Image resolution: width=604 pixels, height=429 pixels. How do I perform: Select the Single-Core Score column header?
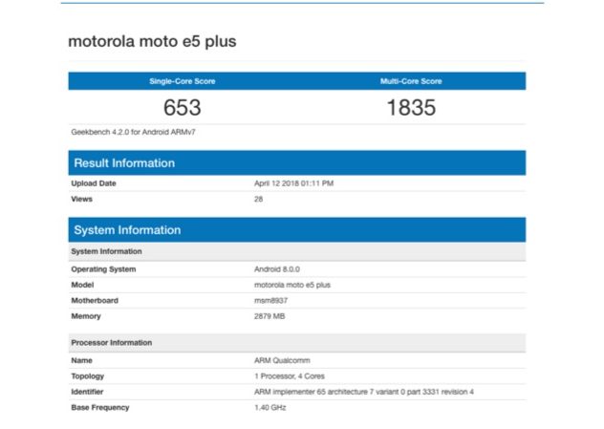coord(182,81)
